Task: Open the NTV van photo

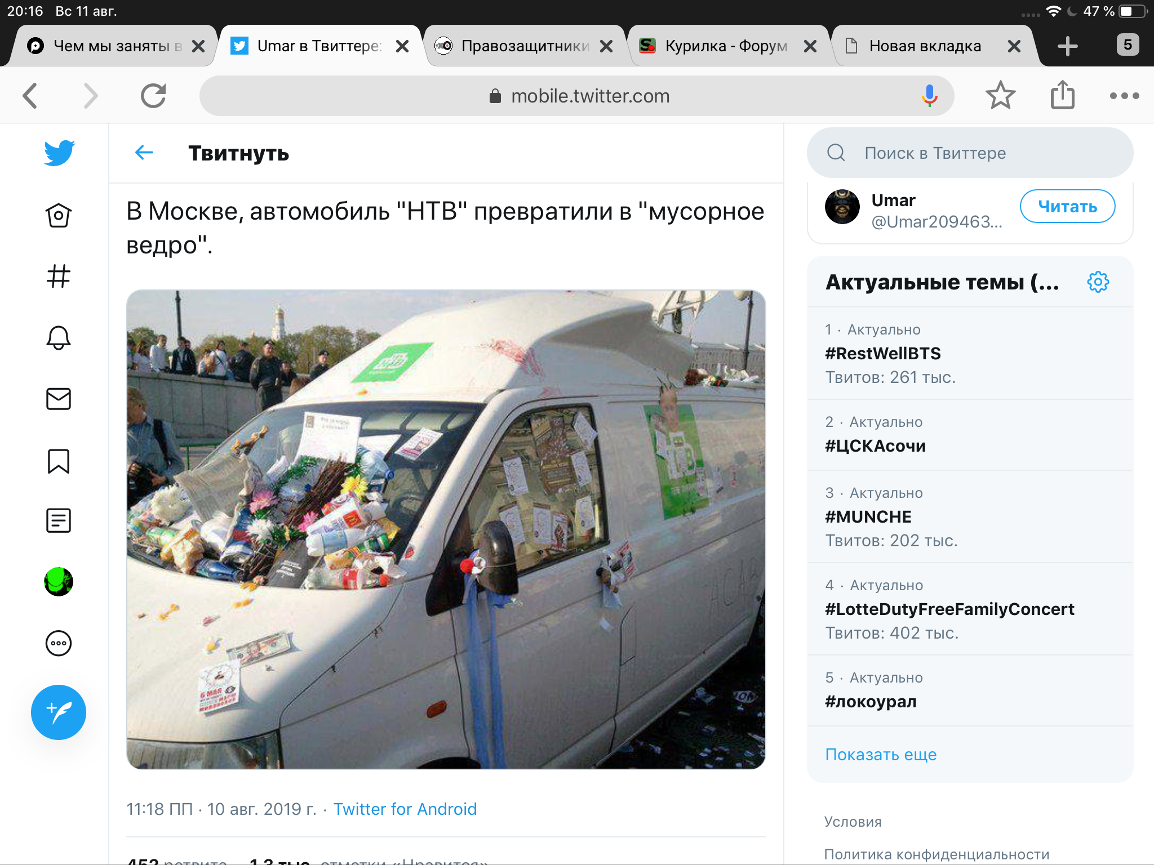Action: [446, 529]
